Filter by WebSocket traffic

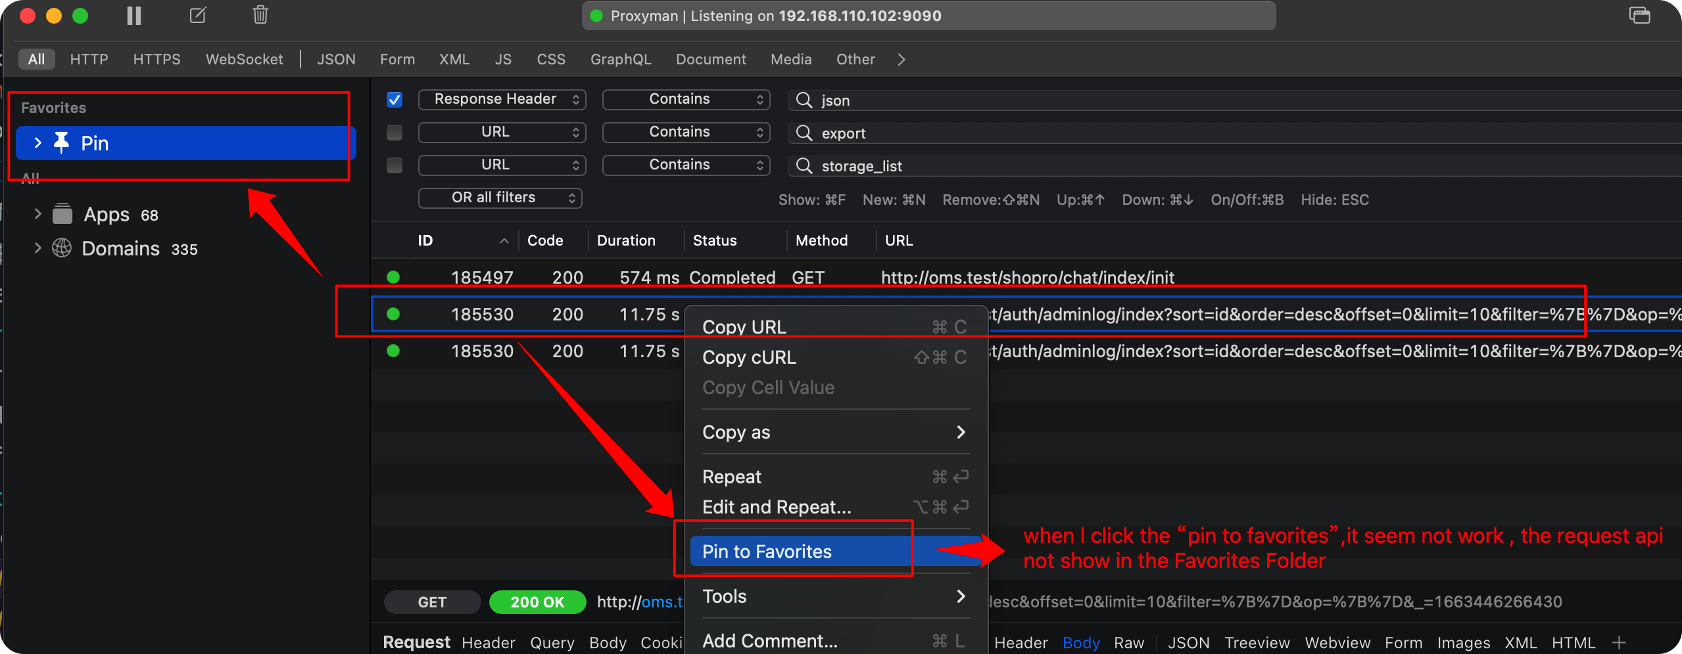point(244,59)
